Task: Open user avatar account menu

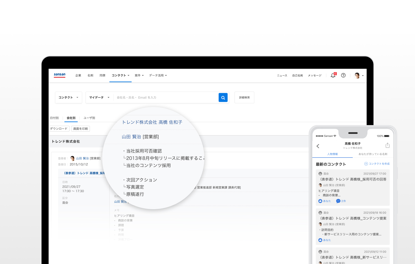Action: (x=359, y=76)
